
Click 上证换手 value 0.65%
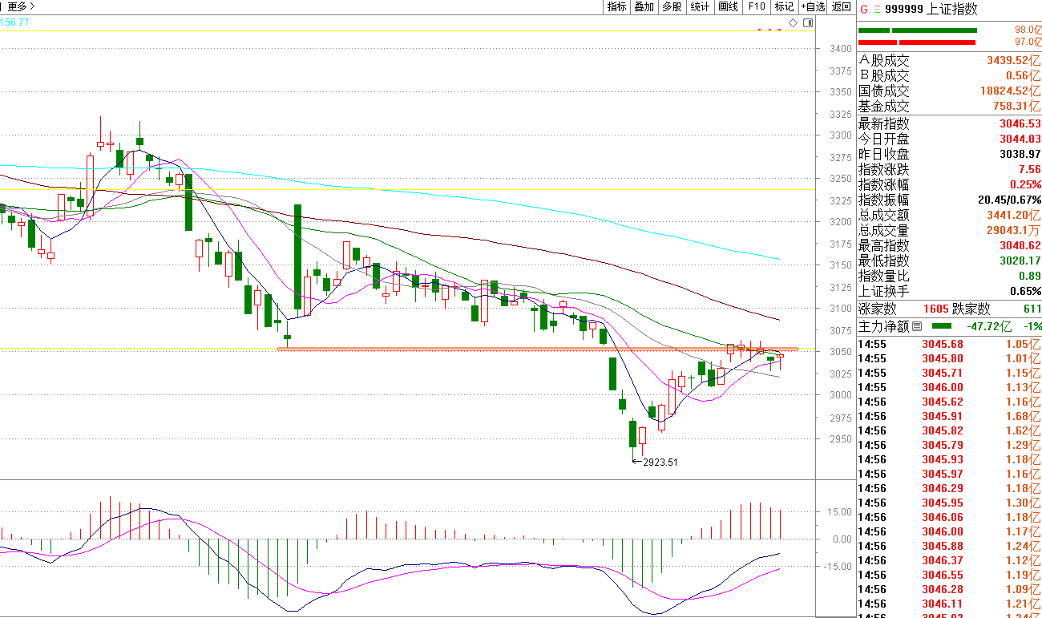click(x=1025, y=291)
